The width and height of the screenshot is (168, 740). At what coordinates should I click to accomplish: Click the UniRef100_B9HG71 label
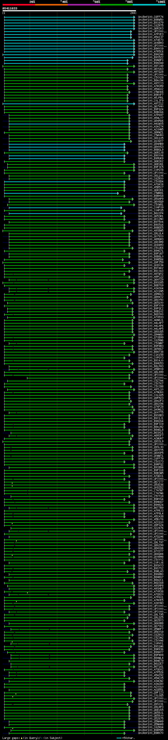coord(151,251)
